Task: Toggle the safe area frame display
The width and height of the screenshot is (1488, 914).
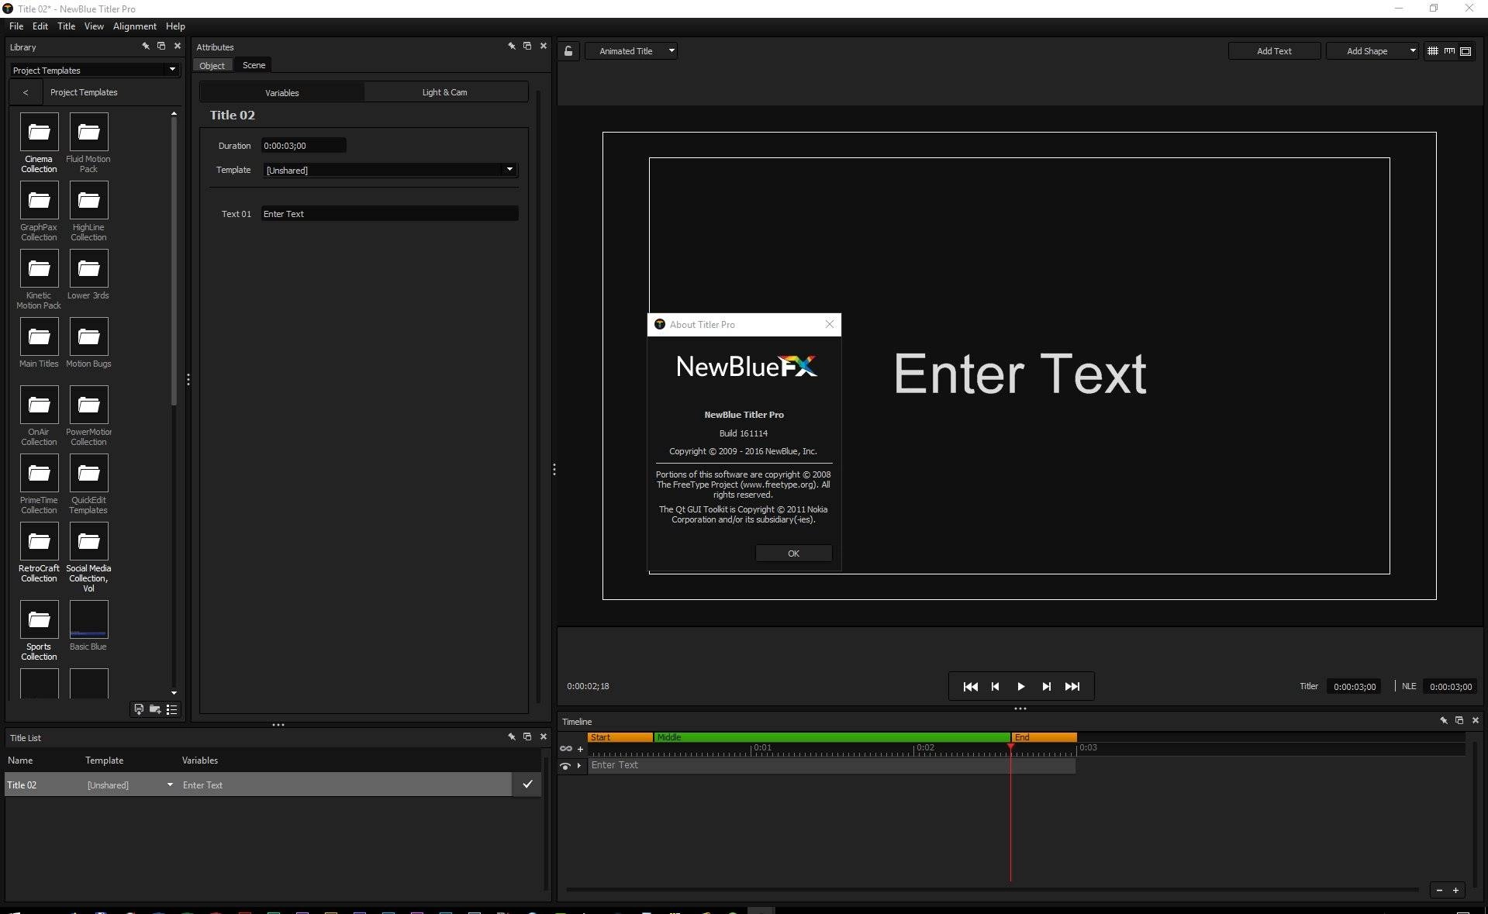Action: tap(1466, 51)
